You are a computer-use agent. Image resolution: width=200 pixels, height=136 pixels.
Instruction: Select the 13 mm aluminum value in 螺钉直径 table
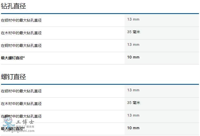coord(133,90)
